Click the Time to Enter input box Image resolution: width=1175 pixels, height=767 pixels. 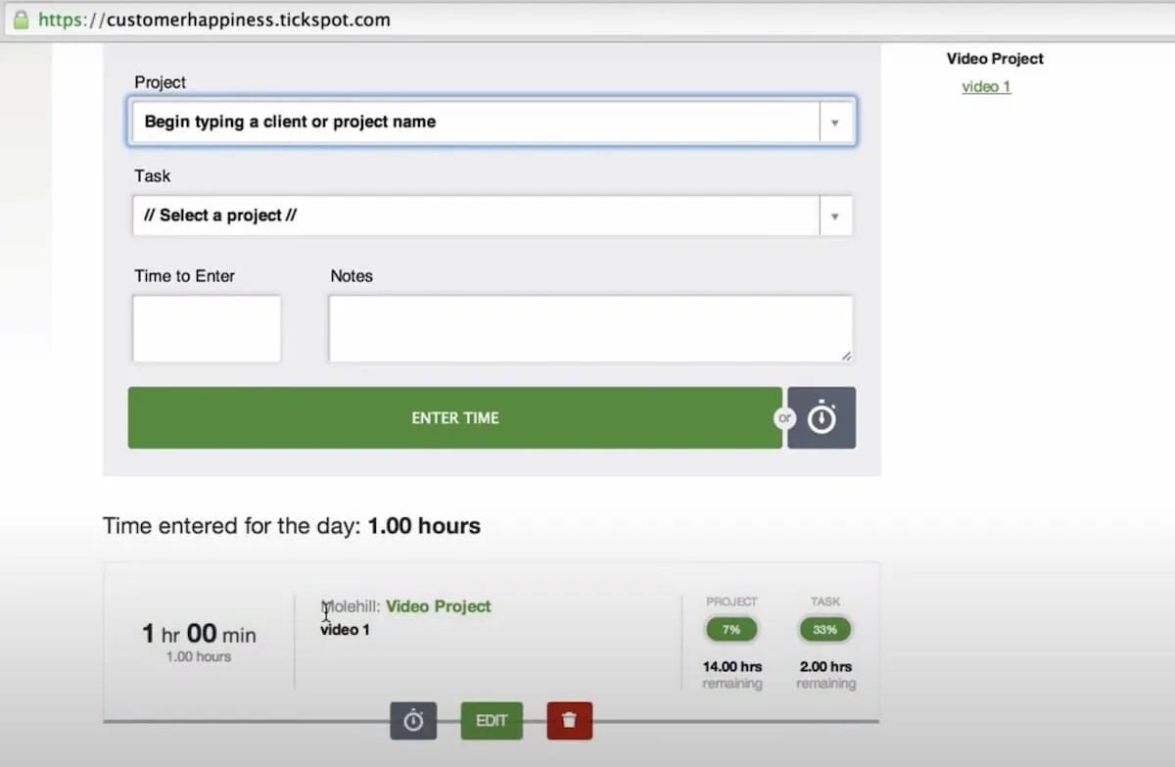click(207, 329)
